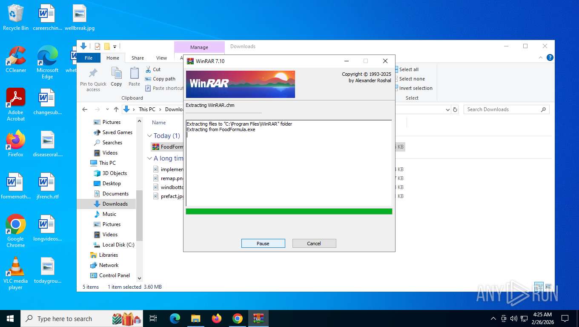Viewport: 579px width, 327px height.
Task: Click This PC in address breadcrumb
Action: pos(147,109)
